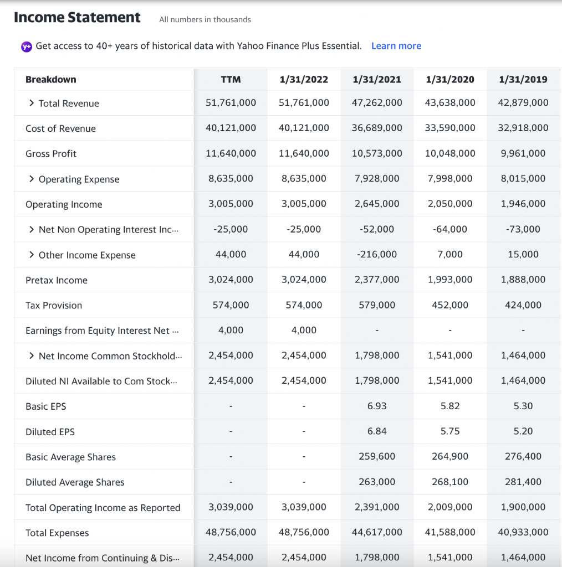Click the Yahoo Finance Plus purple icon
This screenshot has width=562, height=567.
point(27,47)
